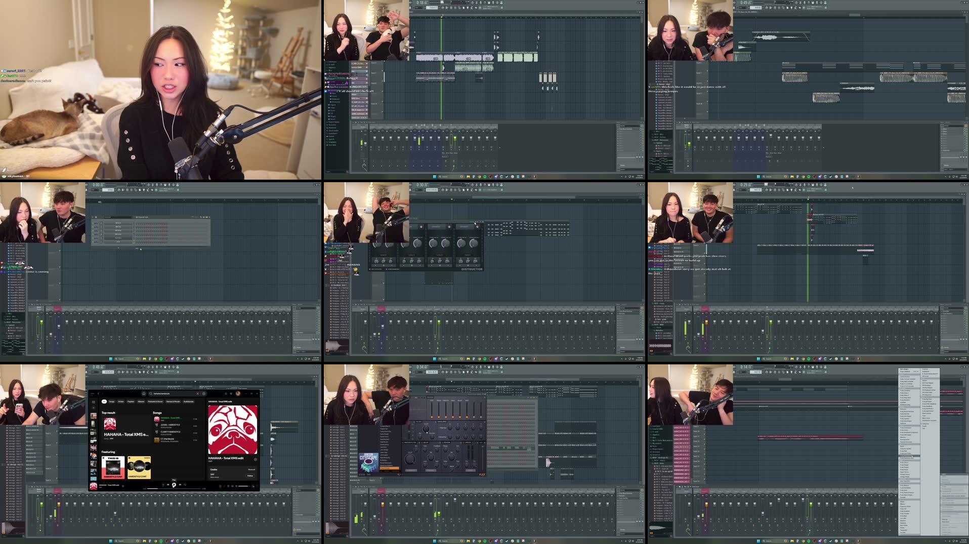Click Show all next to Credits in Spotify
The width and height of the screenshot is (969, 544).
coord(251,470)
